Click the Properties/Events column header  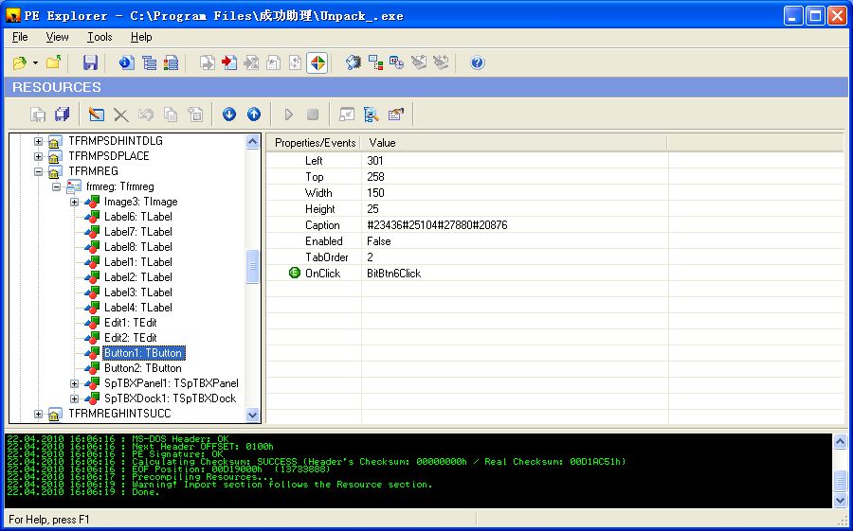tap(314, 143)
